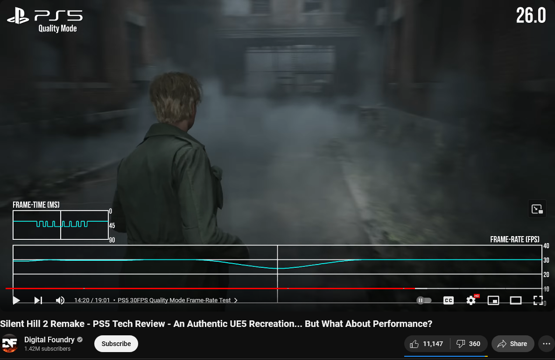Switch to theater mode
The image size is (555, 360).
tap(516, 300)
